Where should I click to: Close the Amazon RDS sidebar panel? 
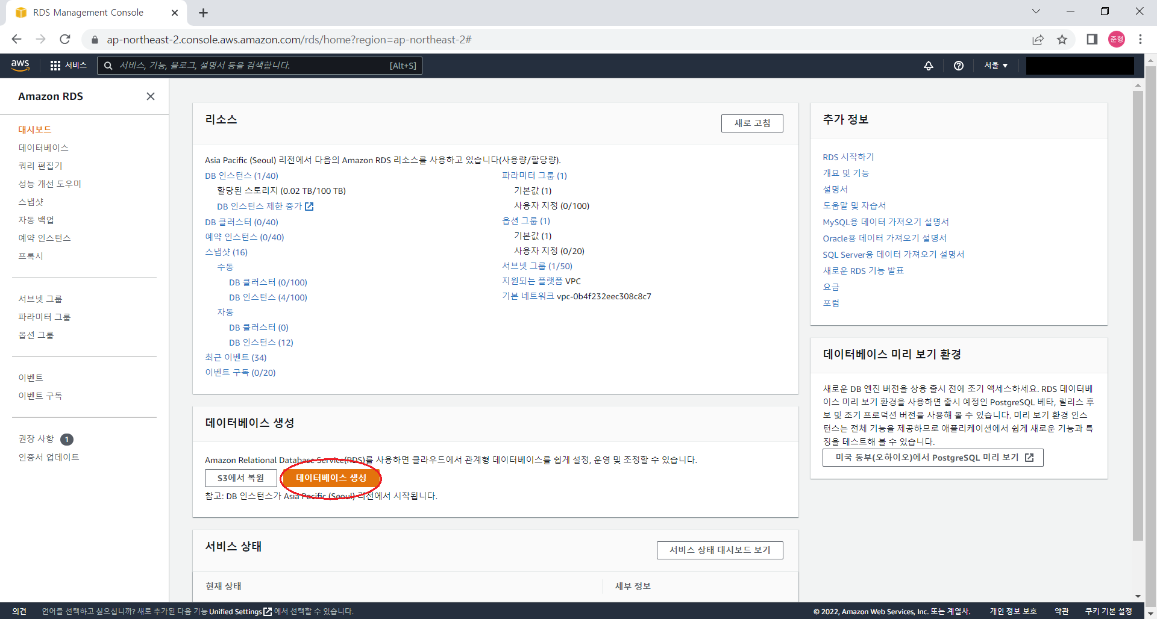(x=151, y=96)
